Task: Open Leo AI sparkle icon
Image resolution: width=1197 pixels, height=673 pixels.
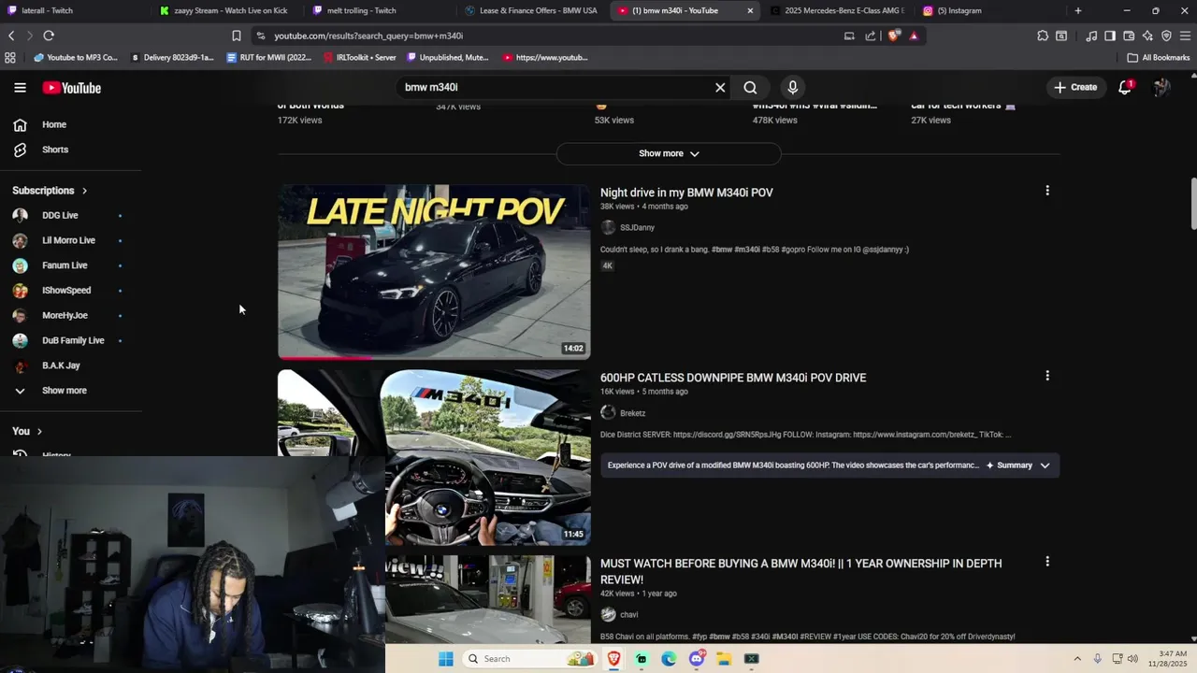Action: click(1147, 36)
